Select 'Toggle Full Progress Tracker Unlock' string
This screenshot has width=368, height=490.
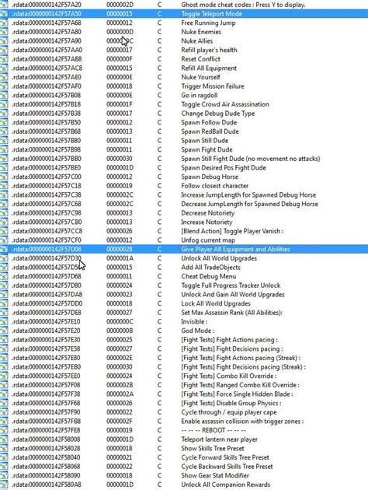[x=231, y=285]
